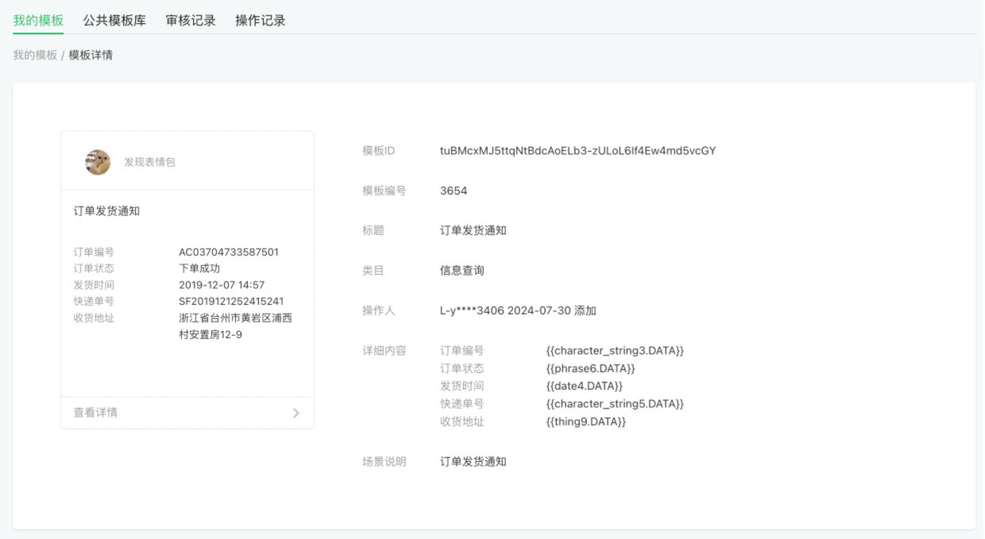Click the chevron arrow next to 查看详情
Viewport: 985px width, 539px height.
pos(295,413)
